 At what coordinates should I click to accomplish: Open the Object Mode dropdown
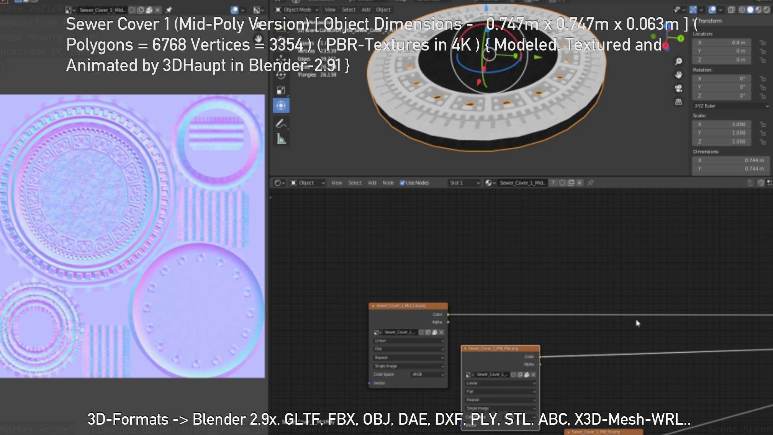tap(297, 10)
